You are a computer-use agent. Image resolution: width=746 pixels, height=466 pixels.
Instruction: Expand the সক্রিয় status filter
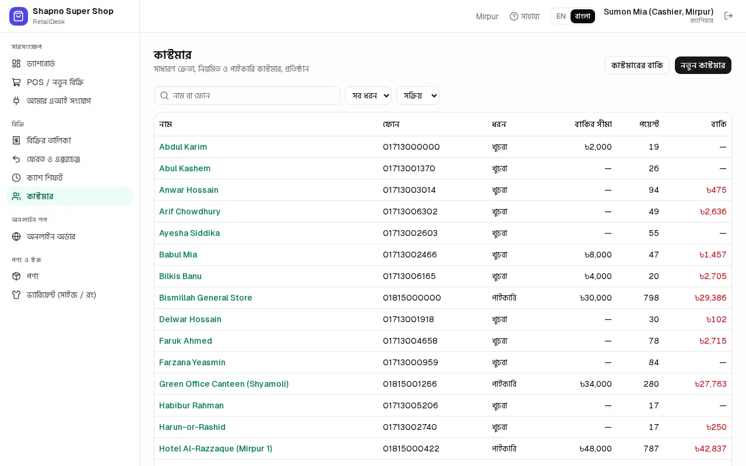click(x=418, y=96)
